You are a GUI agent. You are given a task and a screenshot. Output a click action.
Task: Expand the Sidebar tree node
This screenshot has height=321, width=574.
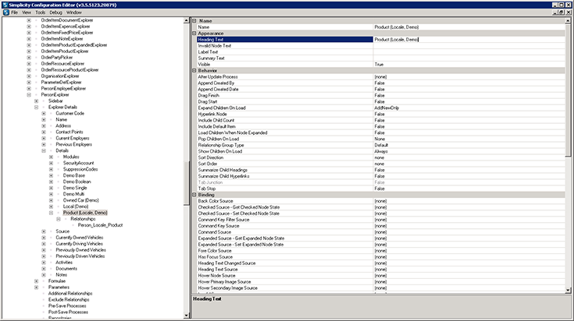pos(36,101)
